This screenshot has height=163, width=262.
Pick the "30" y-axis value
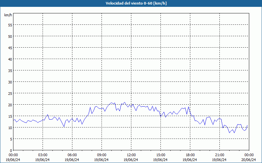(x=10, y=82)
